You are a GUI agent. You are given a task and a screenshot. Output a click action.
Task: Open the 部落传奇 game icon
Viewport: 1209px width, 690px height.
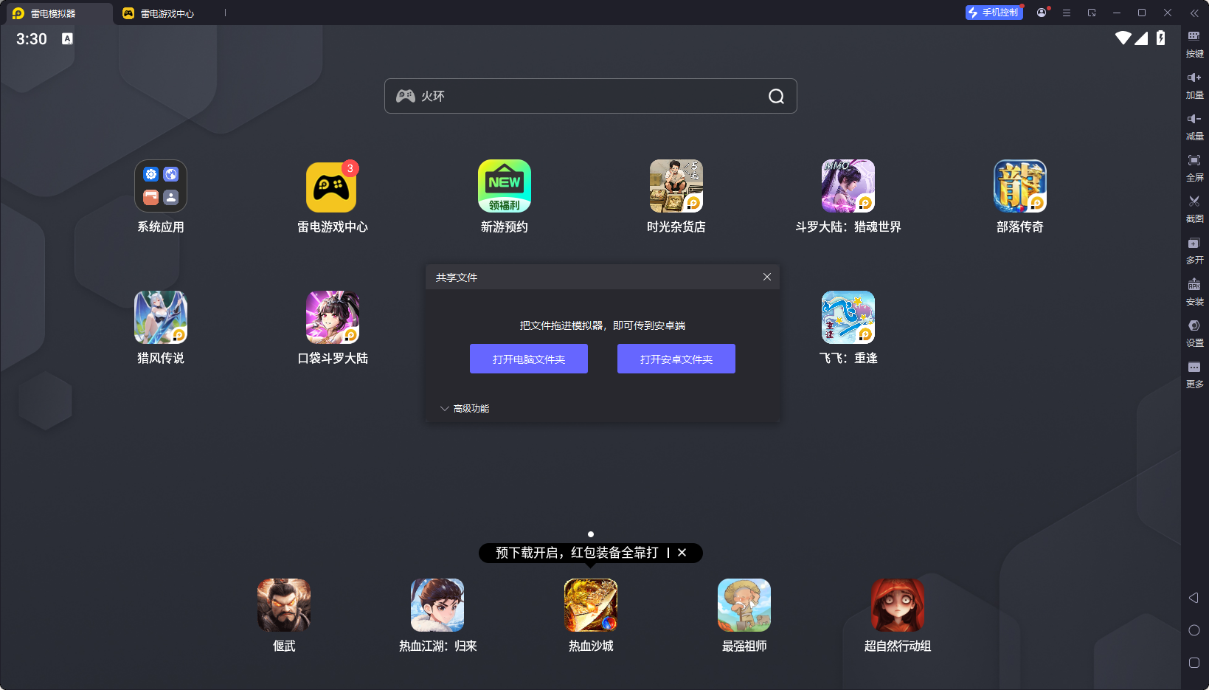1020,186
